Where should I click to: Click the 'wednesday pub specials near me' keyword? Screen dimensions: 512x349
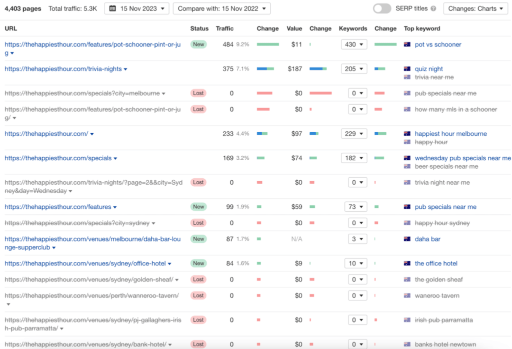462,158
